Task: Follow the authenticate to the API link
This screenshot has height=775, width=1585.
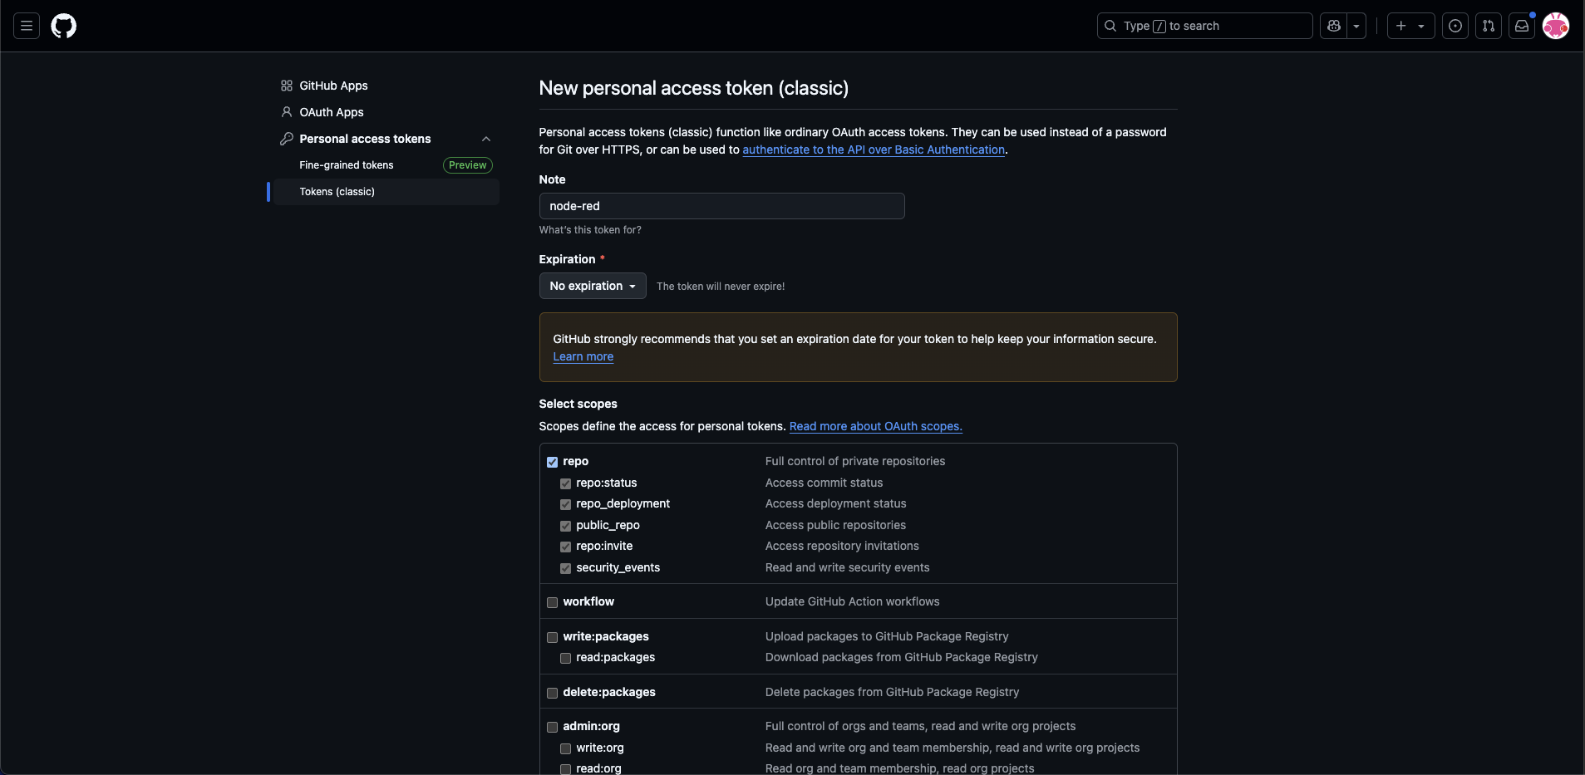Action: [x=874, y=150]
